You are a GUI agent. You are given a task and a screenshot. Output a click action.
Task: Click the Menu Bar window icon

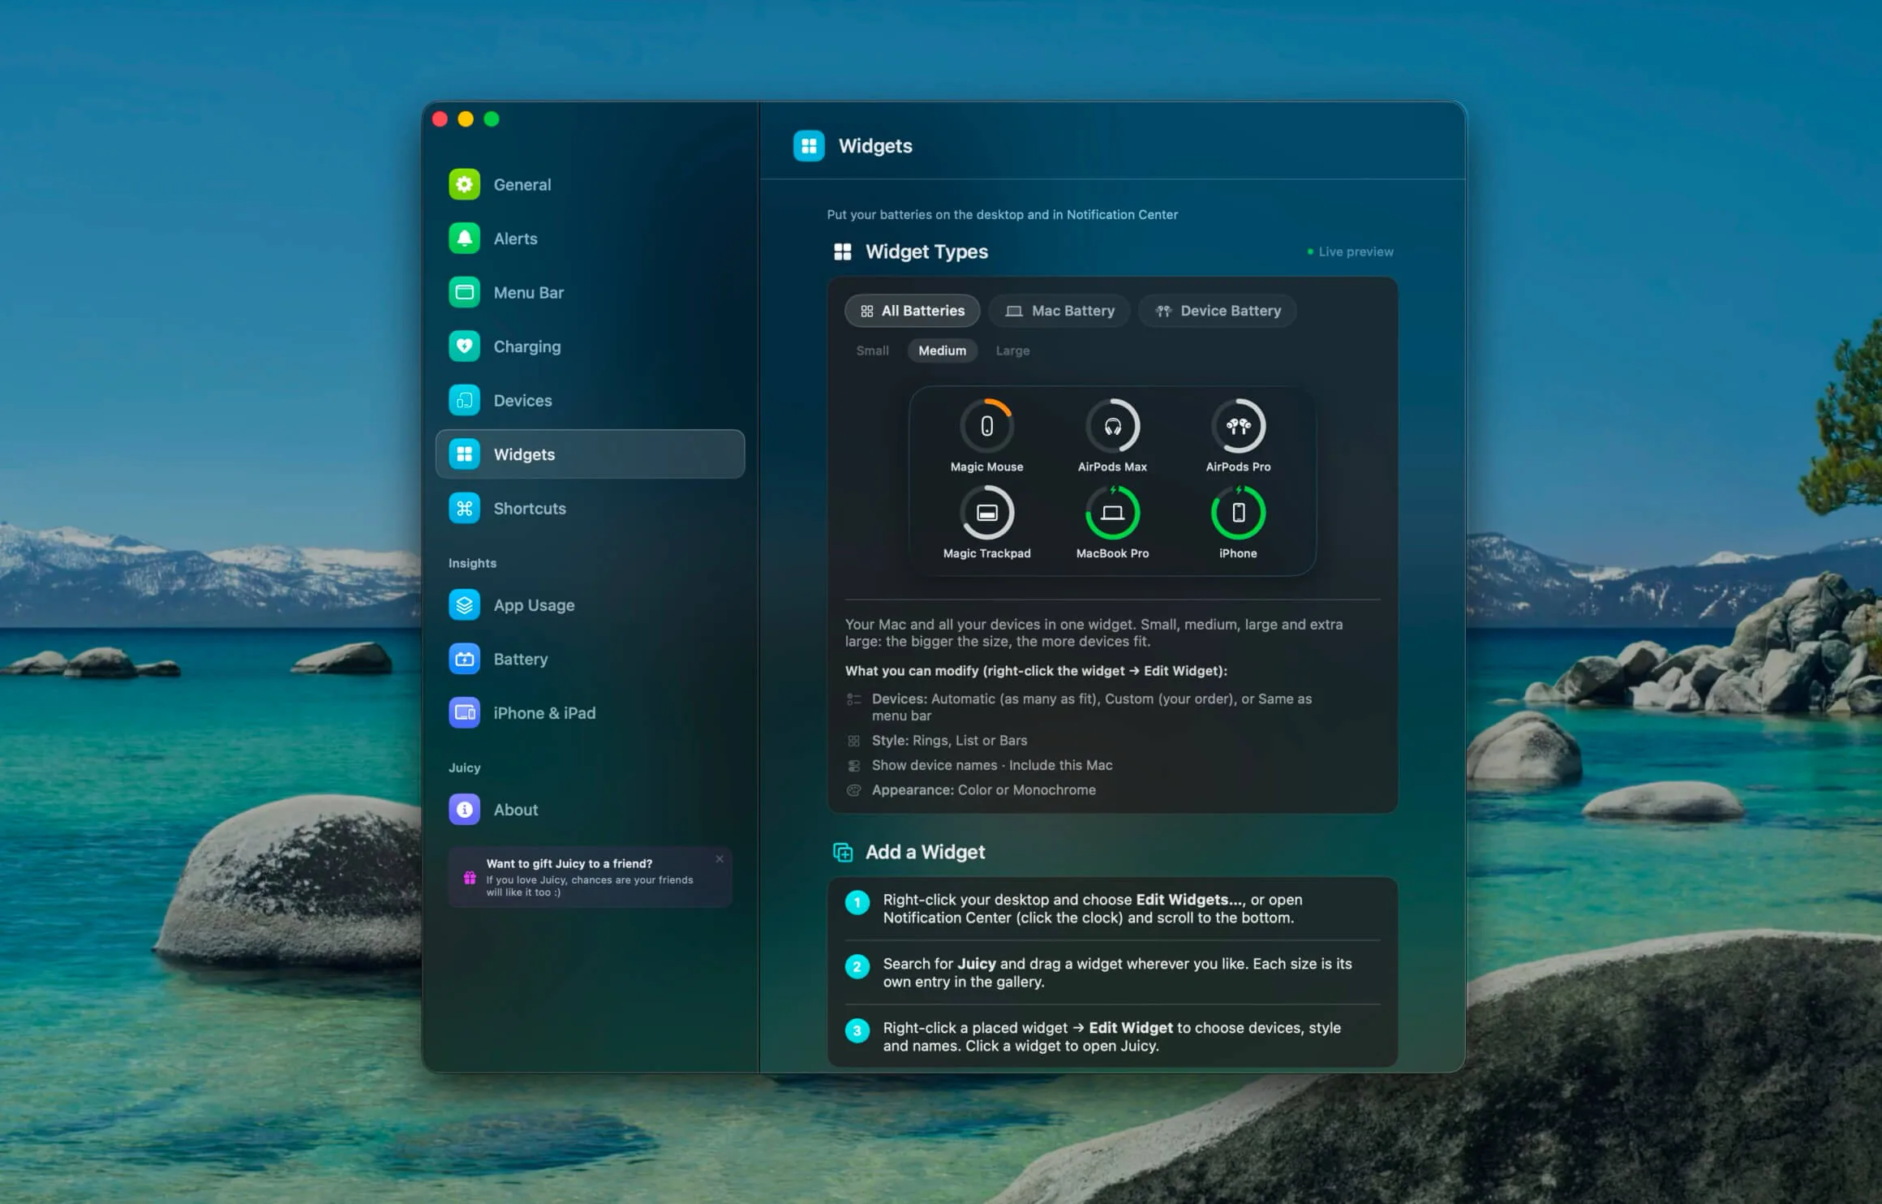(x=464, y=292)
